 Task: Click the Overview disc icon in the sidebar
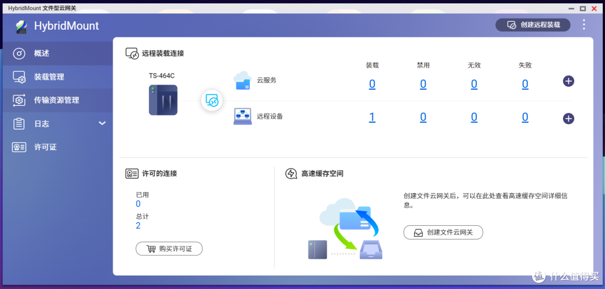19,54
